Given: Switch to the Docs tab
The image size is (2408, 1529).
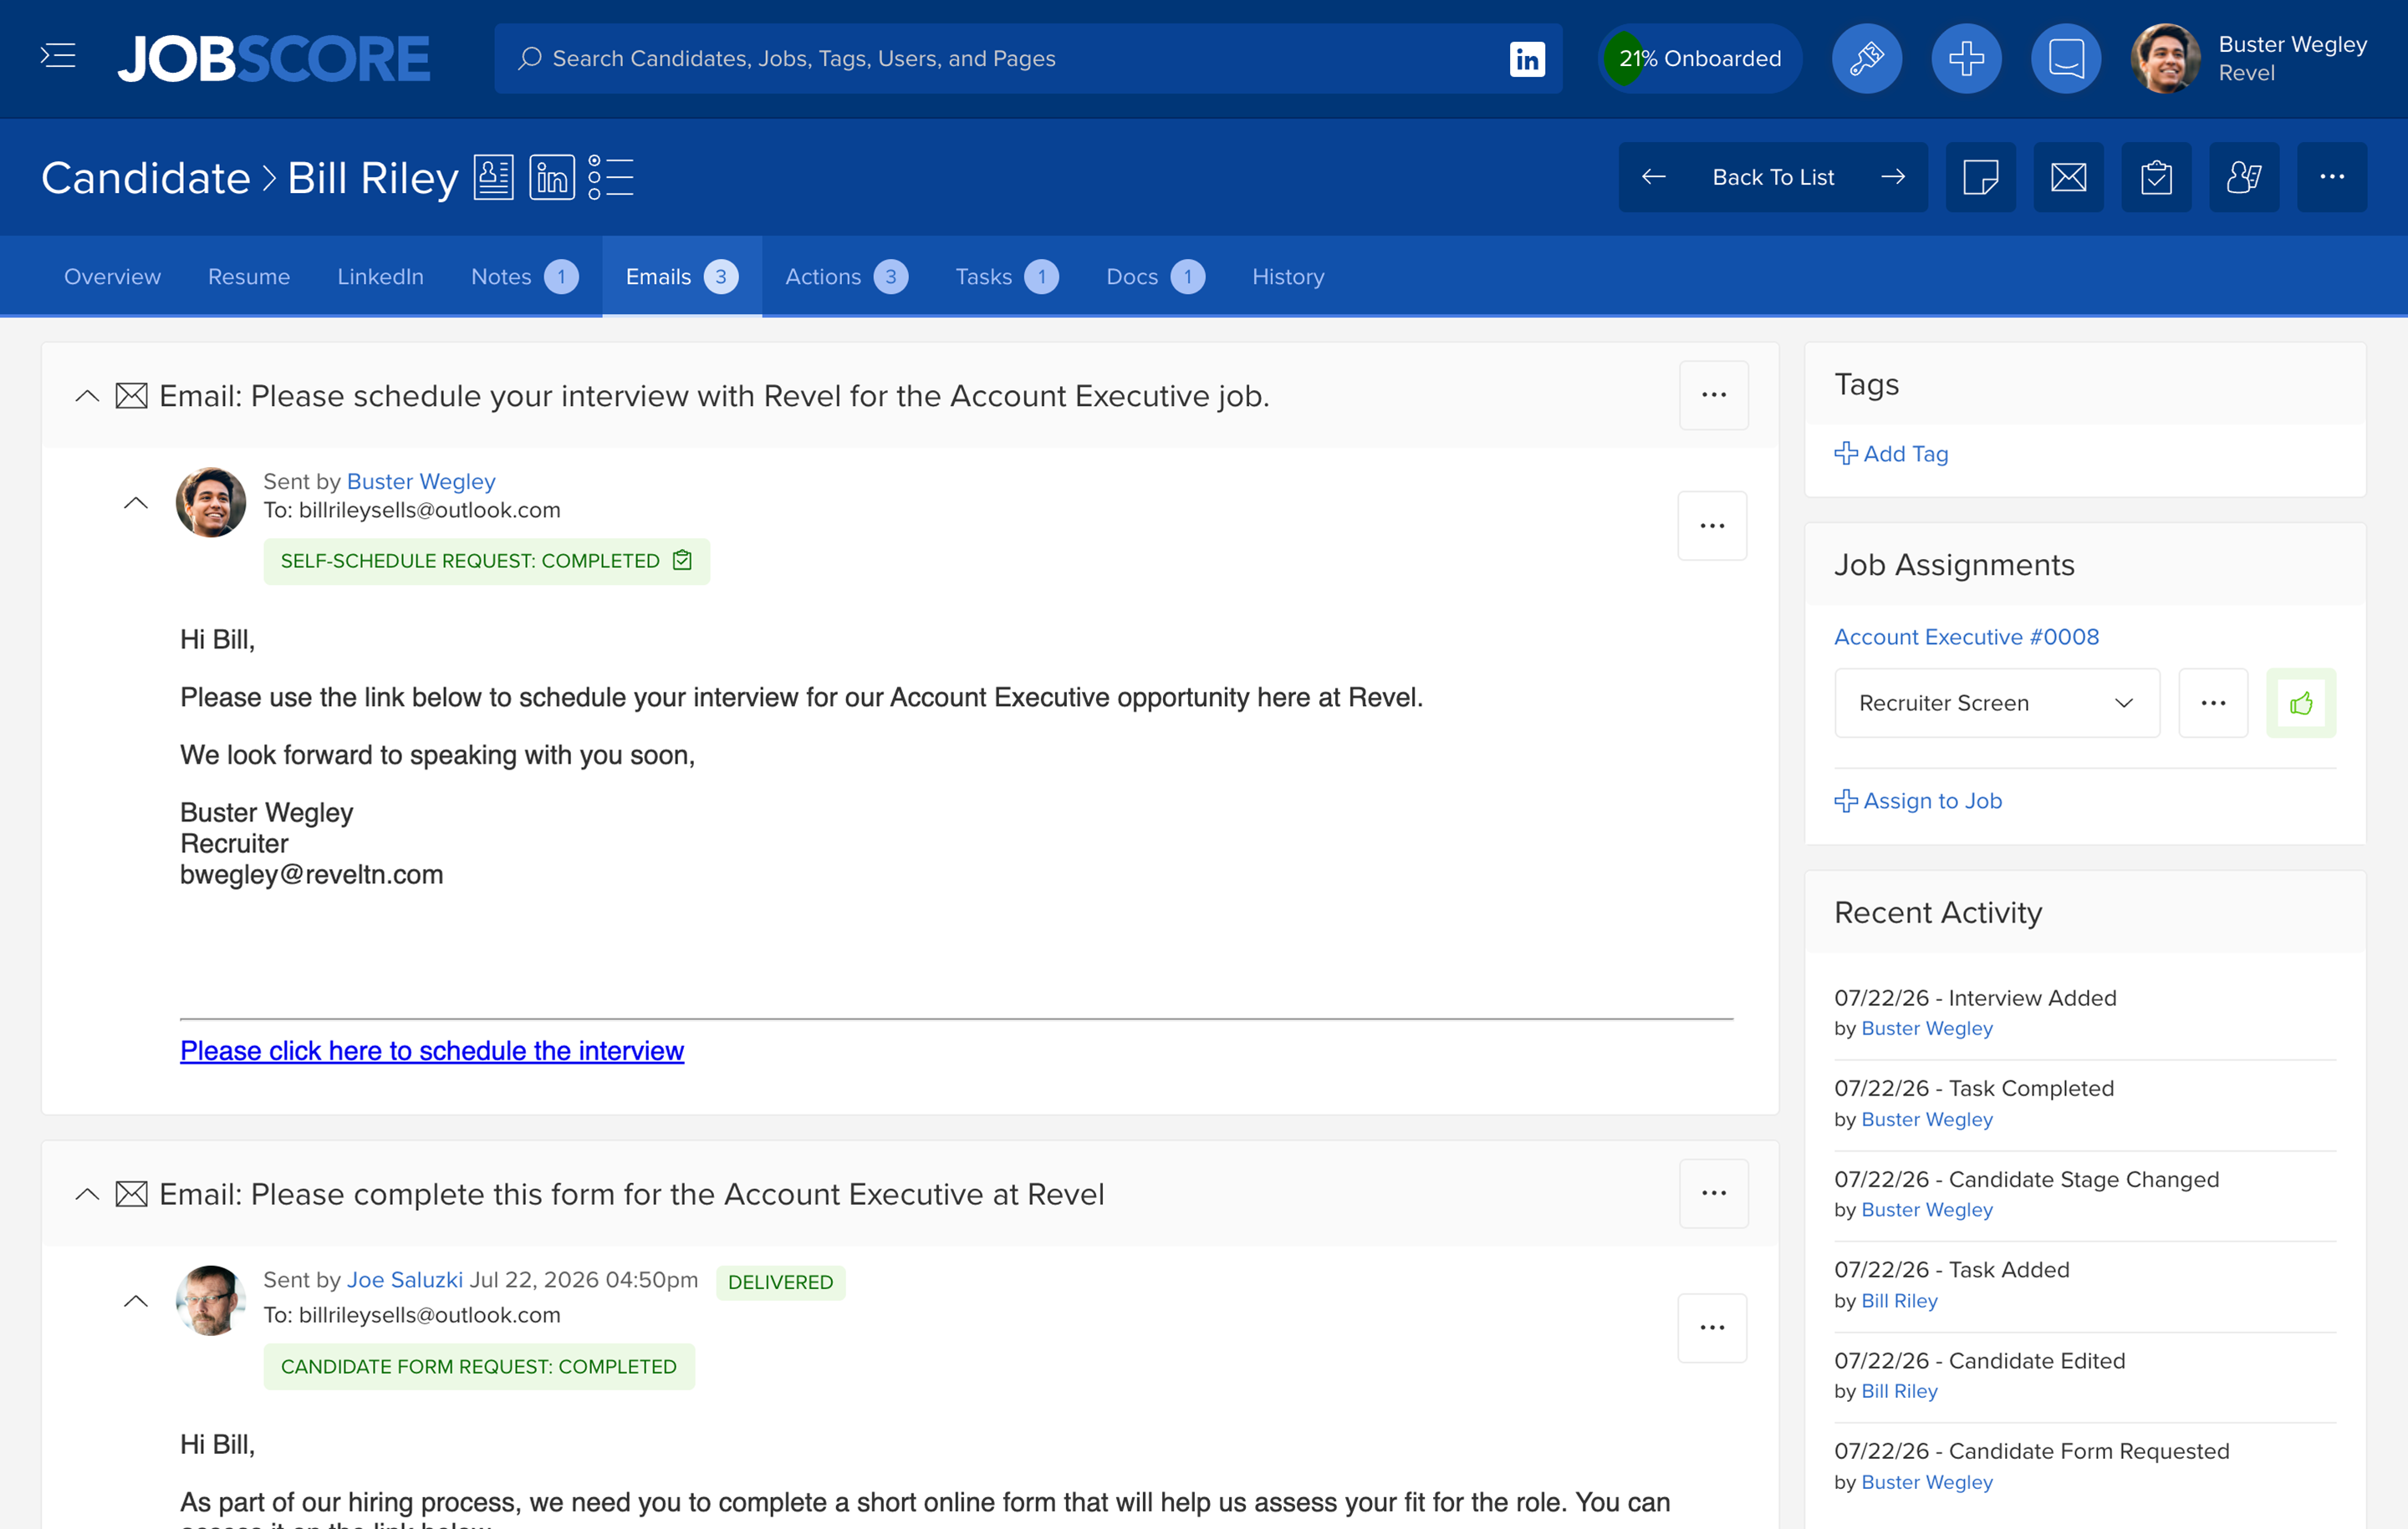Looking at the screenshot, I should (1155, 277).
